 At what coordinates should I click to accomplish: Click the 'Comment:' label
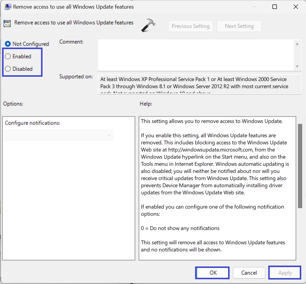click(x=71, y=42)
